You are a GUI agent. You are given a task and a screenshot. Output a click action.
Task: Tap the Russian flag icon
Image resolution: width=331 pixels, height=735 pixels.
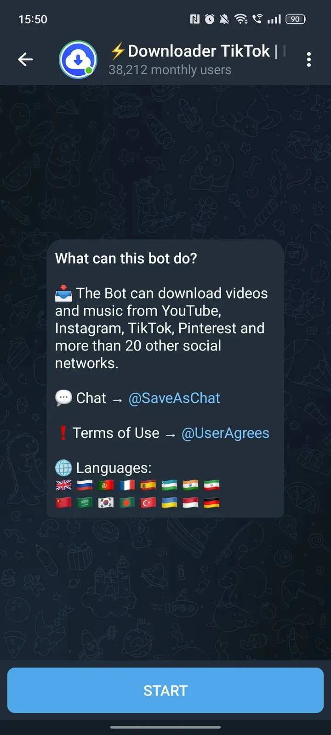[85, 485]
